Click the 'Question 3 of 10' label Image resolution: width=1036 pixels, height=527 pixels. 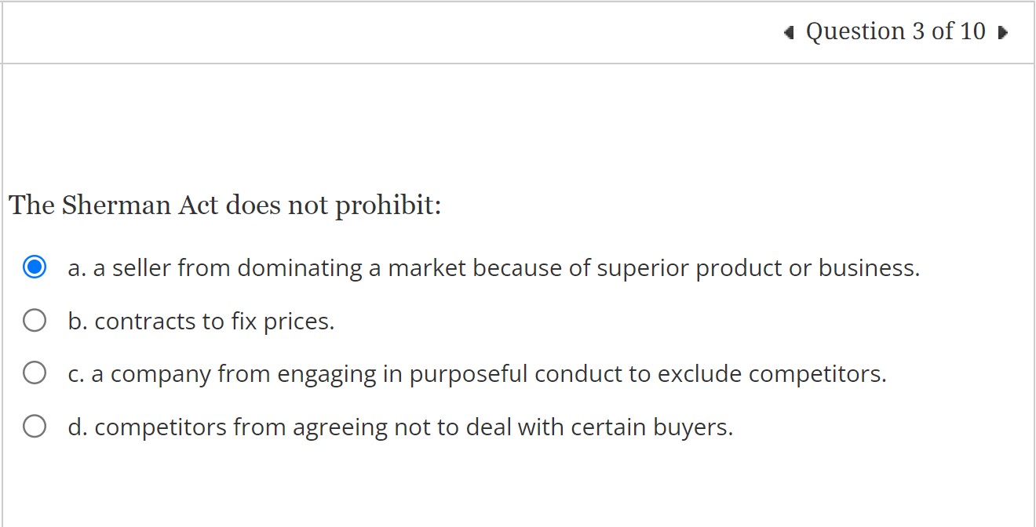895,32
